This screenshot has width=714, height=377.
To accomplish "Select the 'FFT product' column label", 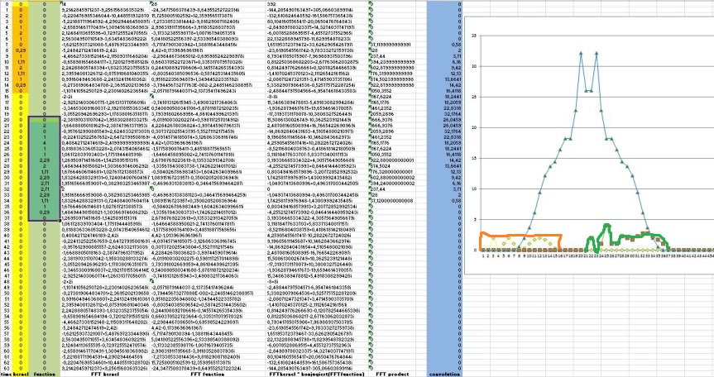I will [390, 373].
